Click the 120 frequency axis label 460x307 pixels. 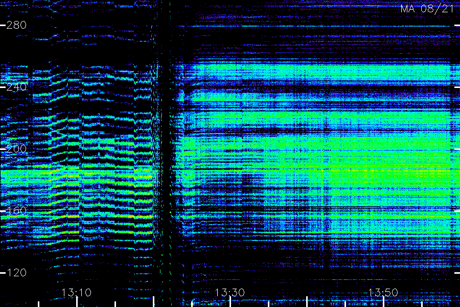point(16,273)
